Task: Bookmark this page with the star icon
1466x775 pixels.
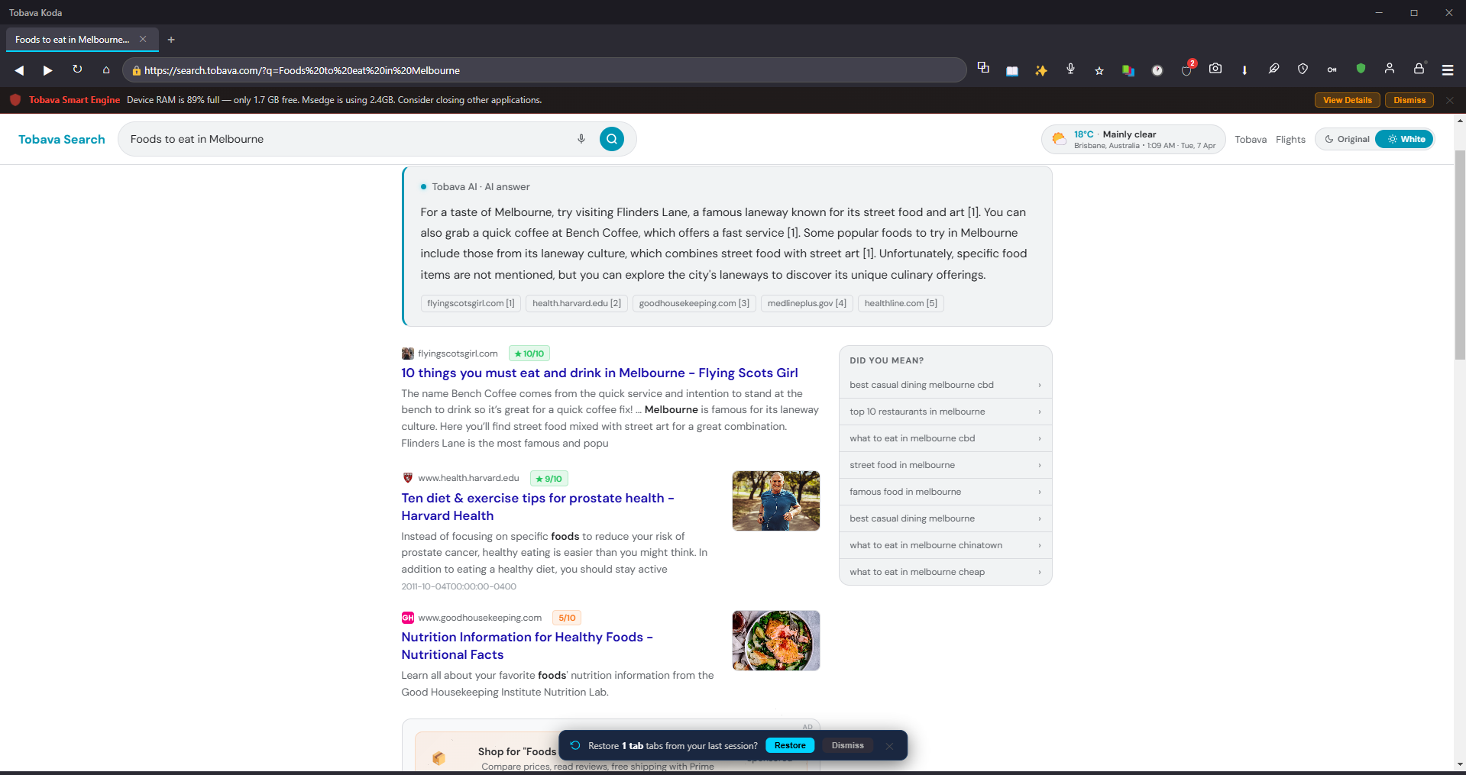Action: pos(1099,70)
